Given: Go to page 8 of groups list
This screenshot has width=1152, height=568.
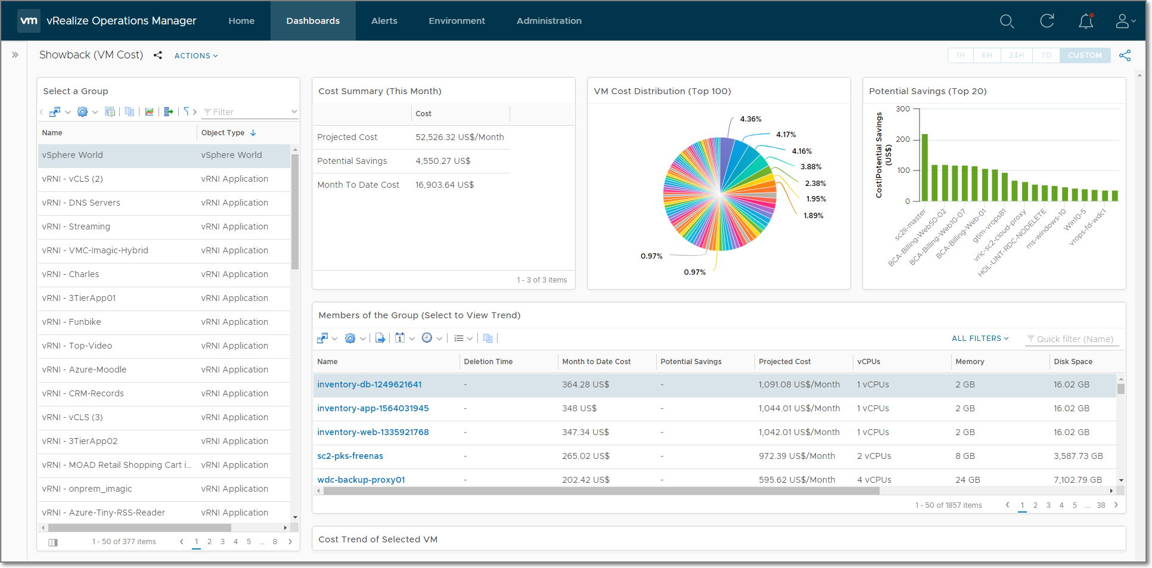Looking at the screenshot, I should click(x=275, y=542).
